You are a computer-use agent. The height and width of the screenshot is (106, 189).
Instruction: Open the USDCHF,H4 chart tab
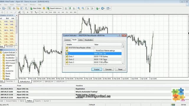pyautogui.click(x=37, y=82)
